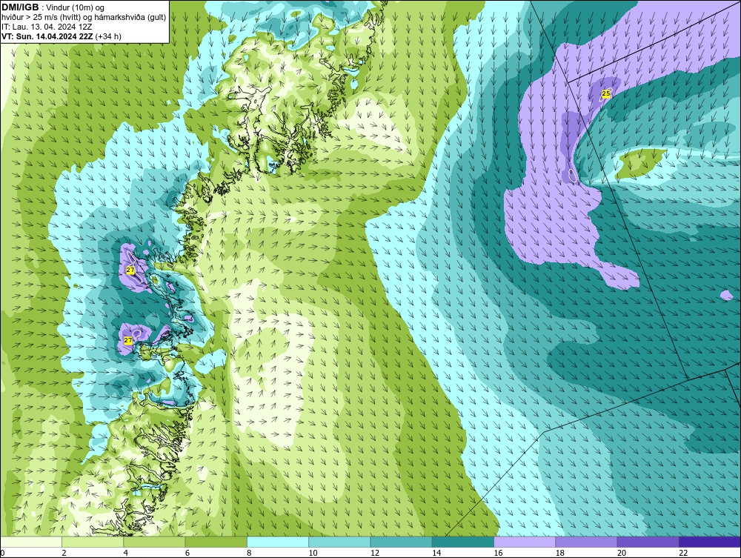Click the legend value 0
Viewport: 741px width, 558px height.
(x=2, y=553)
